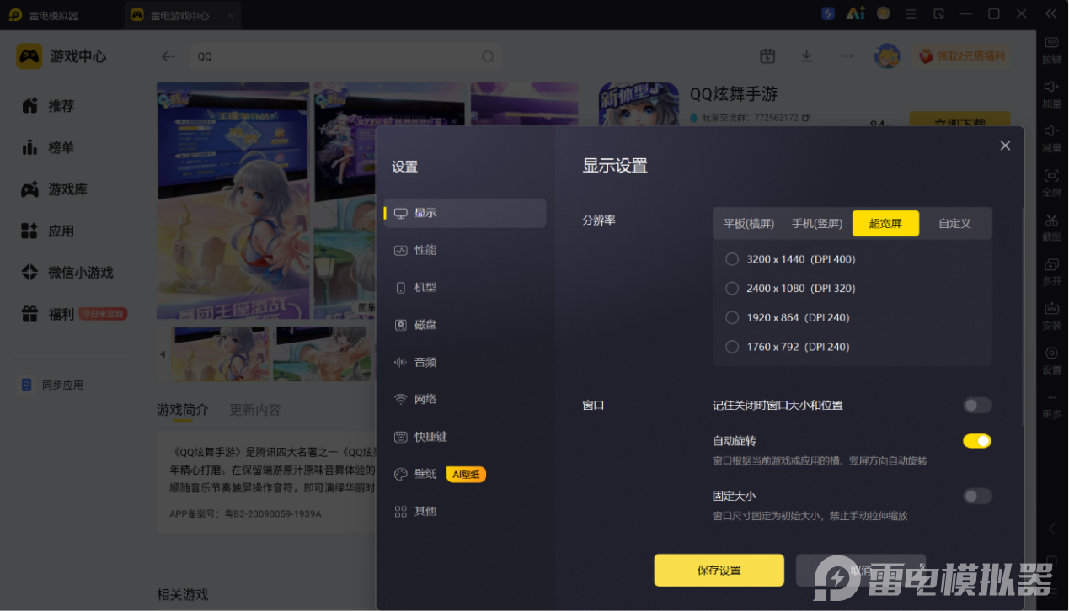The image size is (1069, 611).
Task: Open the 音频 settings category
Action: [x=465, y=362]
